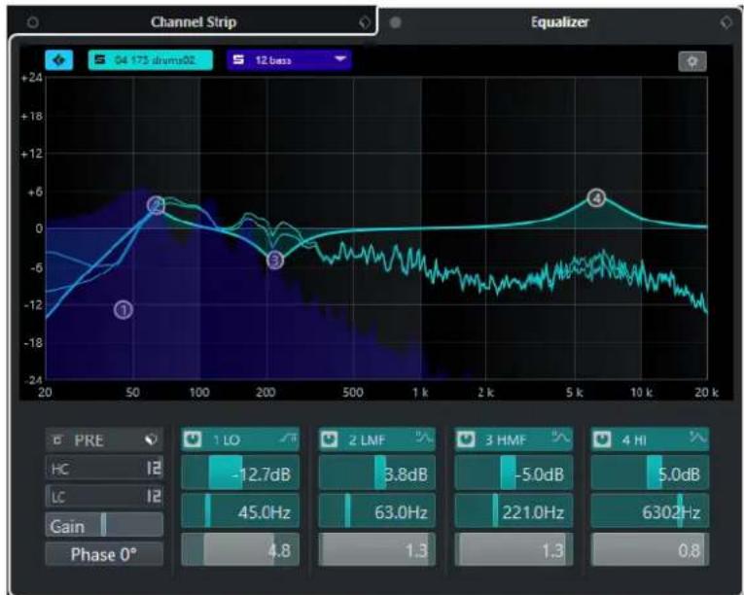Click band 3 frequency field 221.0Hz

point(514,511)
